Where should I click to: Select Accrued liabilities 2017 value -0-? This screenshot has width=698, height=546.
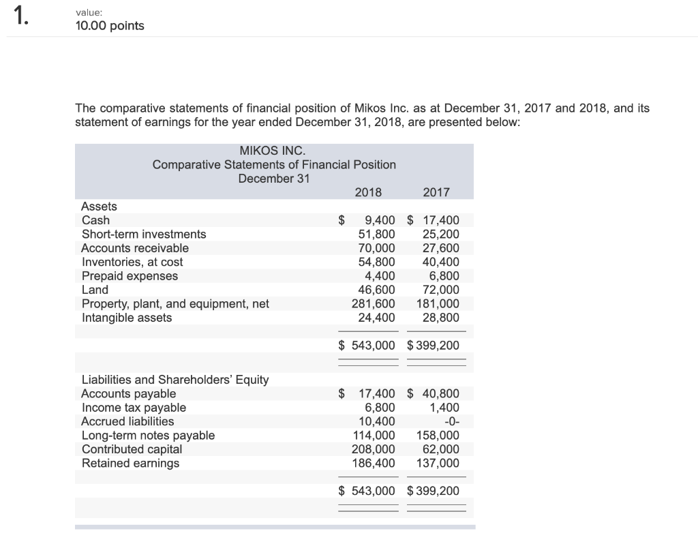click(452, 421)
